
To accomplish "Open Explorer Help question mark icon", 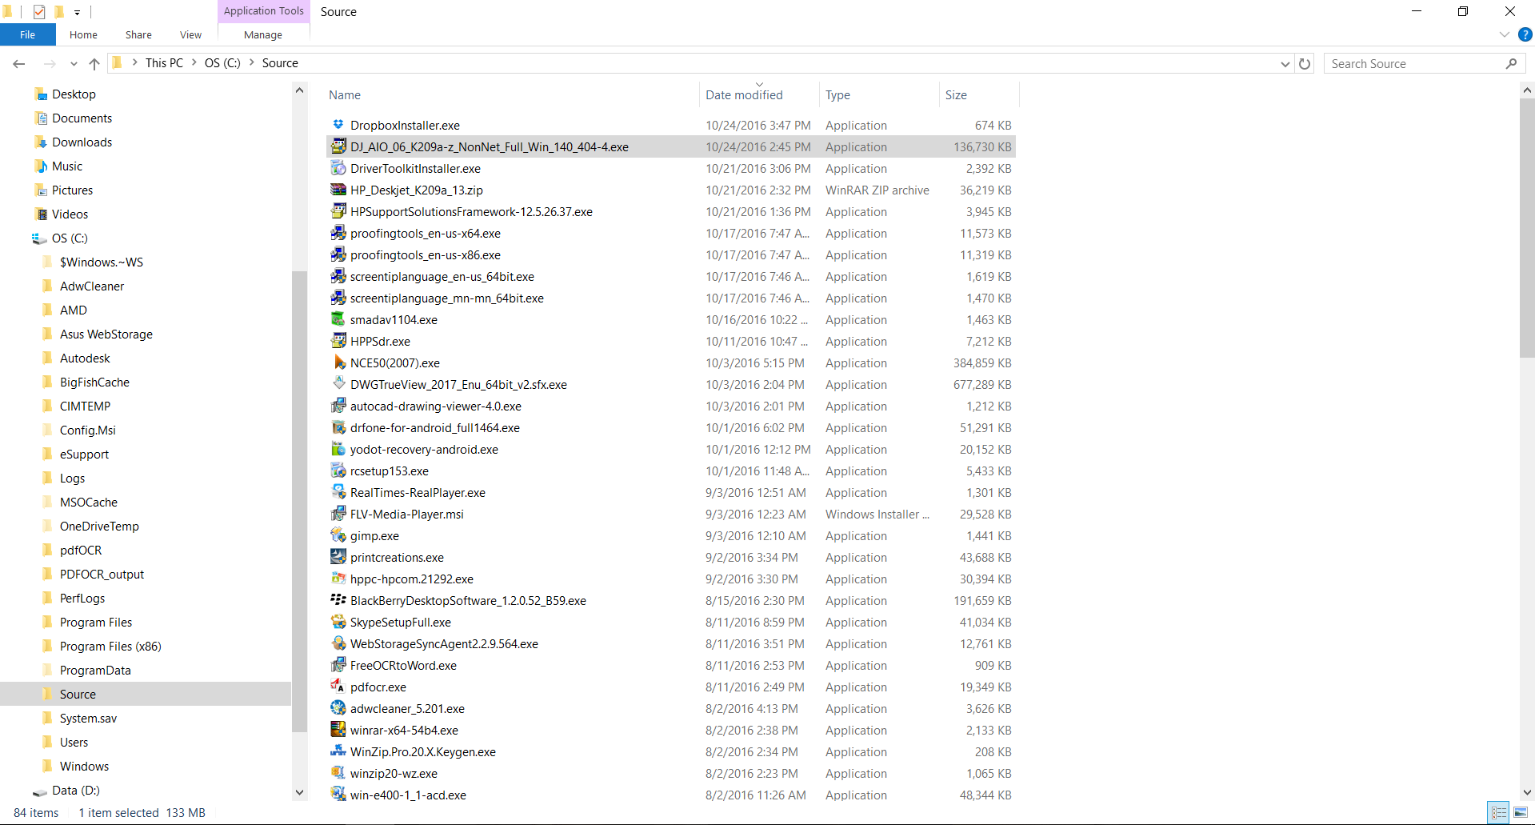I will point(1525,34).
